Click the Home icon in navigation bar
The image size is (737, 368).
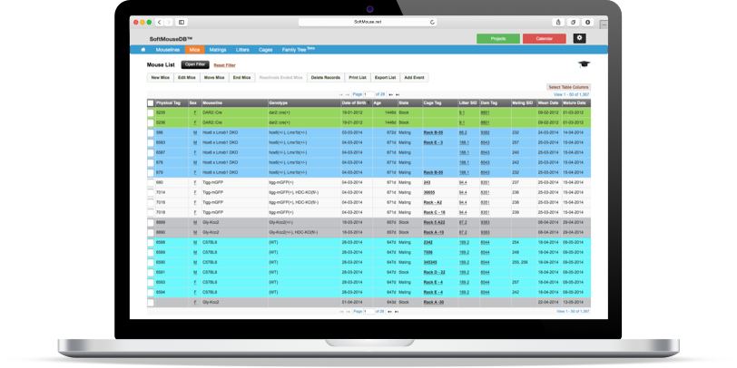pyautogui.click(x=142, y=50)
